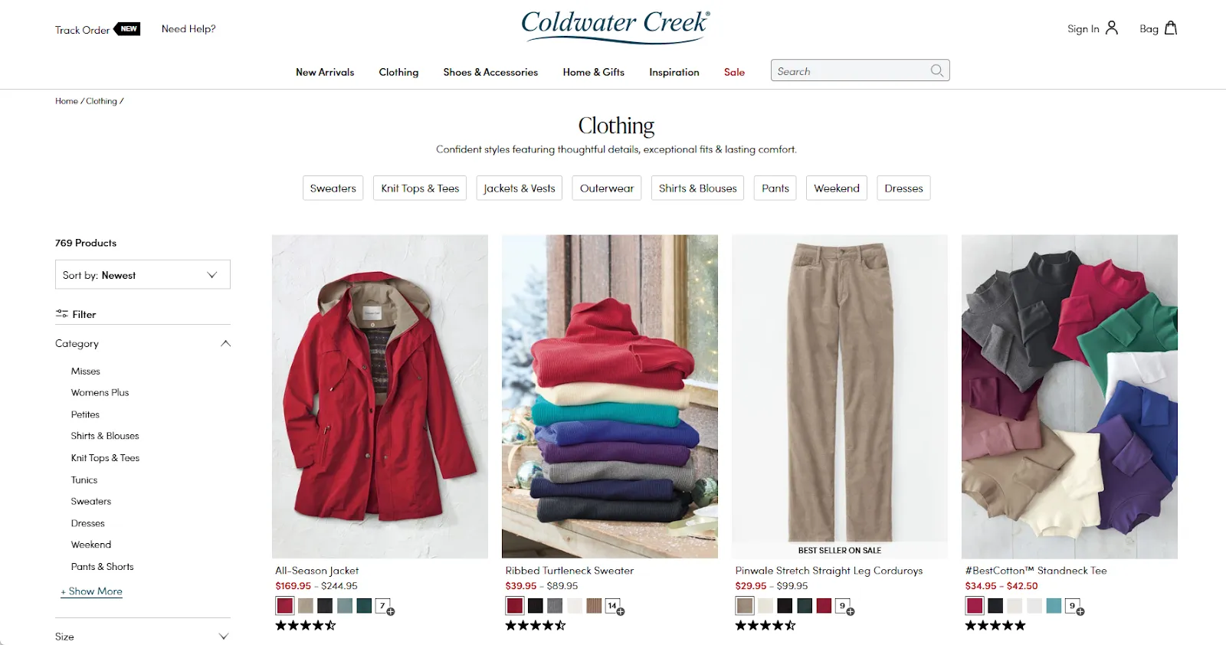Viewport: 1226px width, 645px height.
Task: Click the NEW badge beside Track Order
Action: [x=128, y=29]
